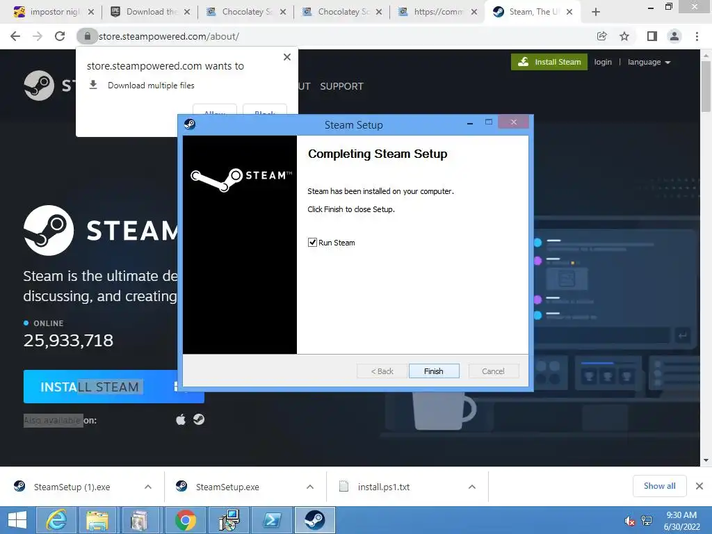Viewport: 712px width, 534px height.
Task: Expand install.ps1.txt download options
Action: (x=472, y=487)
